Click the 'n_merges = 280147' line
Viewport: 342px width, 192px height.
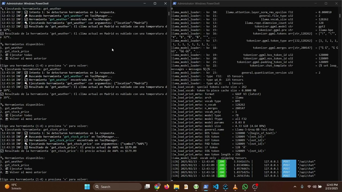click(x=208, y=108)
